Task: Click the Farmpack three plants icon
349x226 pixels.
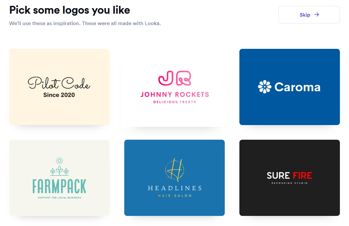Action: 60,171
